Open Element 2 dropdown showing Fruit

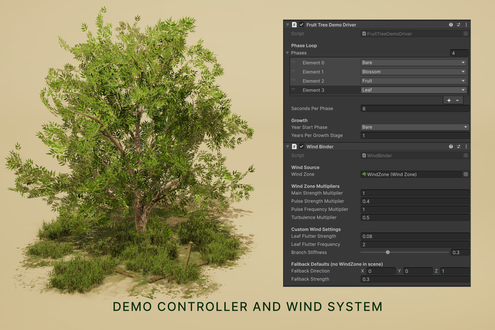pos(414,81)
